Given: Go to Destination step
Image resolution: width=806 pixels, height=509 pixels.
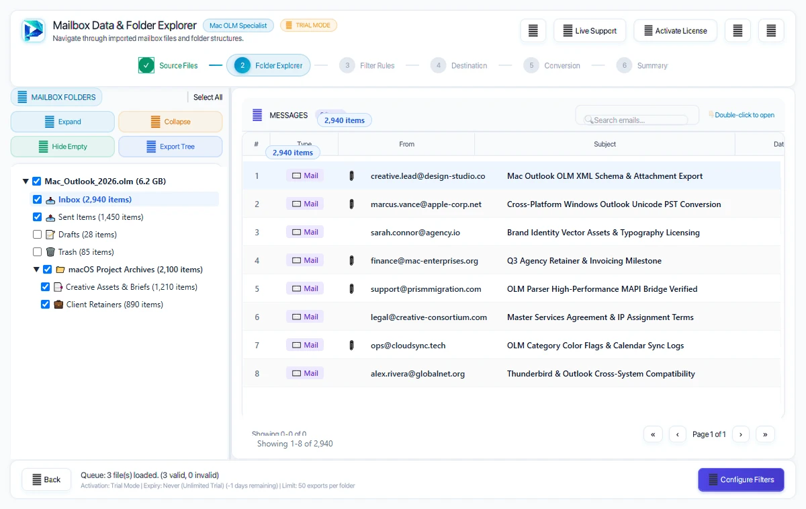Looking at the screenshot, I should 459,65.
